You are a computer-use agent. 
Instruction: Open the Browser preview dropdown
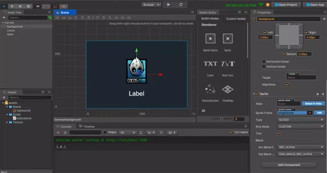click(151, 4)
